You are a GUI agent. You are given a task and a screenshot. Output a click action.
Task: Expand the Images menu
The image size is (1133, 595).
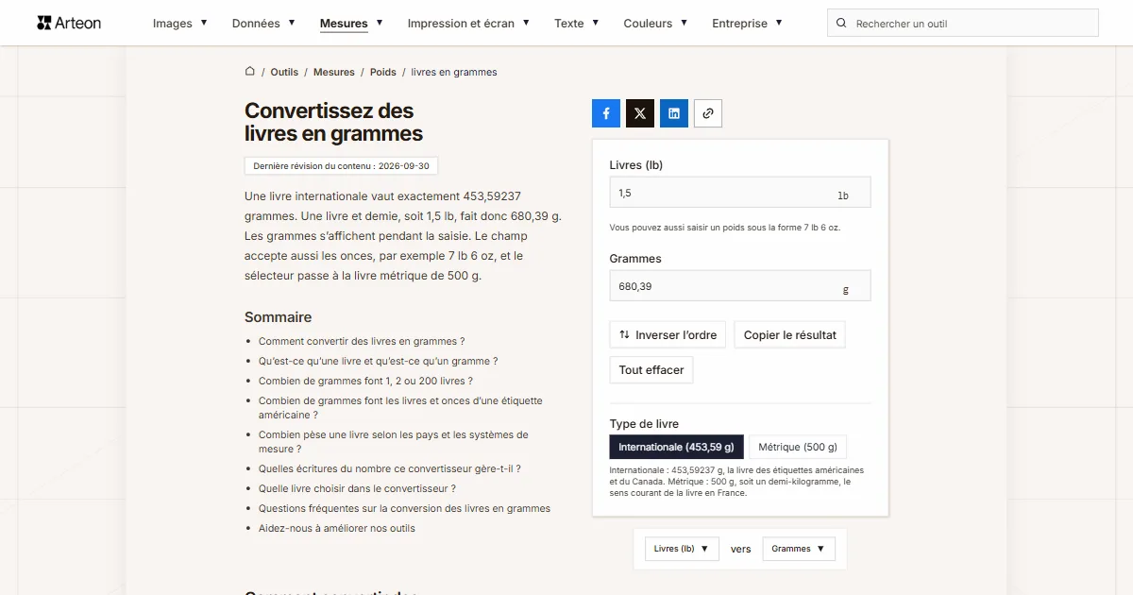pos(180,24)
